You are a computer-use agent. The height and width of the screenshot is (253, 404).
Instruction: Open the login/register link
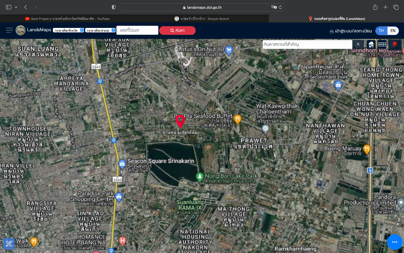click(x=351, y=31)
